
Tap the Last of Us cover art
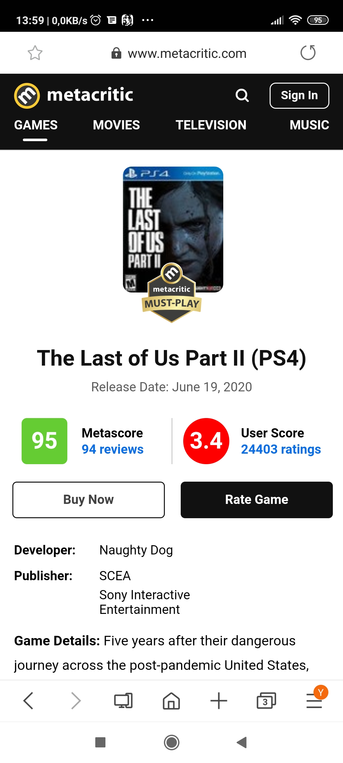point(173,229)
